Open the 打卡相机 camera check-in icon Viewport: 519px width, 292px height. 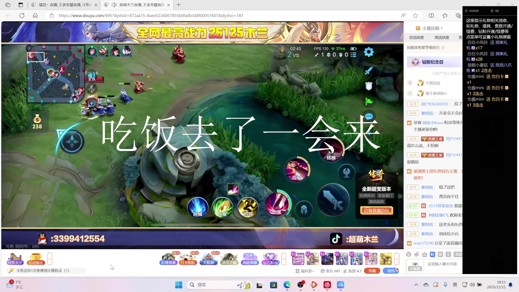(x=188, y=259)
